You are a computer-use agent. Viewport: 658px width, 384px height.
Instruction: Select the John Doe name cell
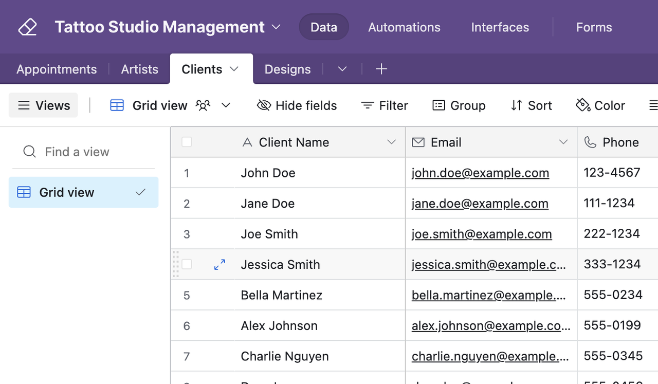tap(319, 173)
